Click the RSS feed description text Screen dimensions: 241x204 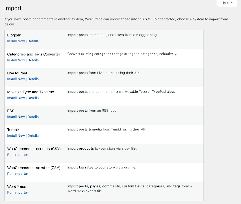[x=92, y=111]
